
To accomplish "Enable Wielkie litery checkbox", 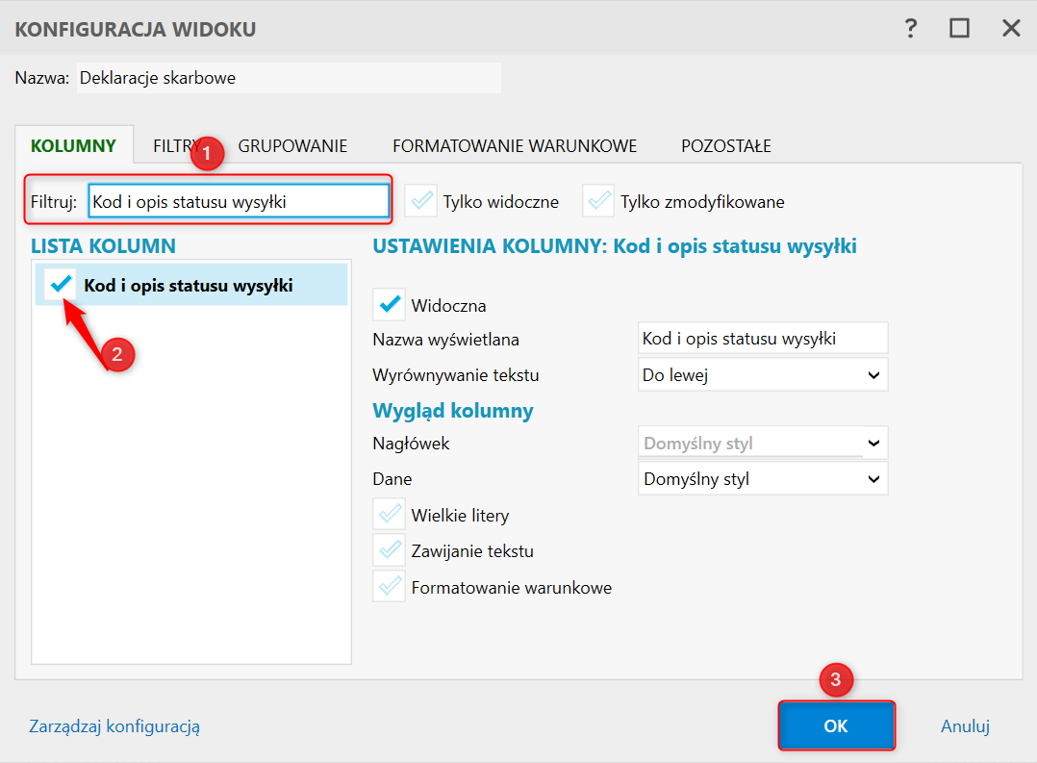I will coord(389,515).
